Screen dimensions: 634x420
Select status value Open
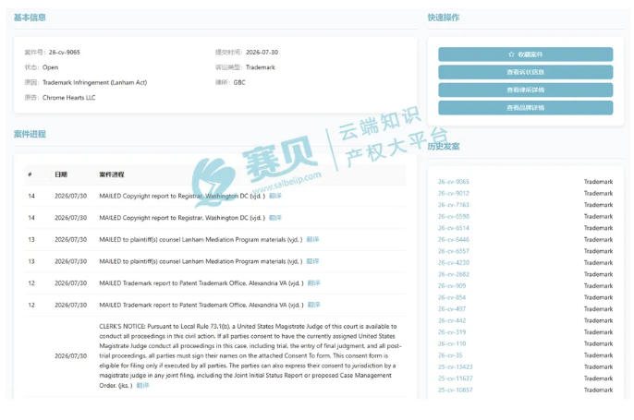pos(50,67)
